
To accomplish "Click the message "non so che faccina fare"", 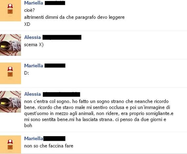I will pos(49,146).
